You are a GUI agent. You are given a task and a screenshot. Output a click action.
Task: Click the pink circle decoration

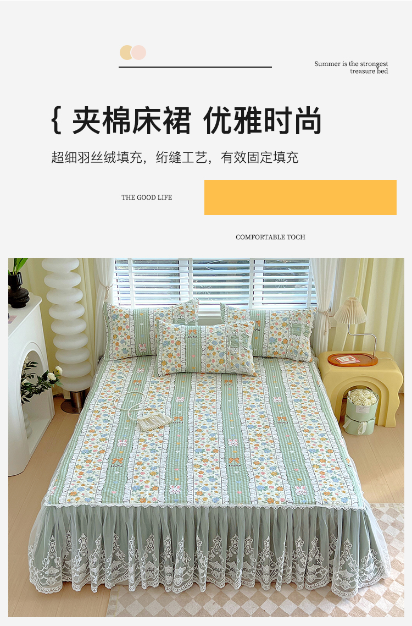[x=139, y=53]
